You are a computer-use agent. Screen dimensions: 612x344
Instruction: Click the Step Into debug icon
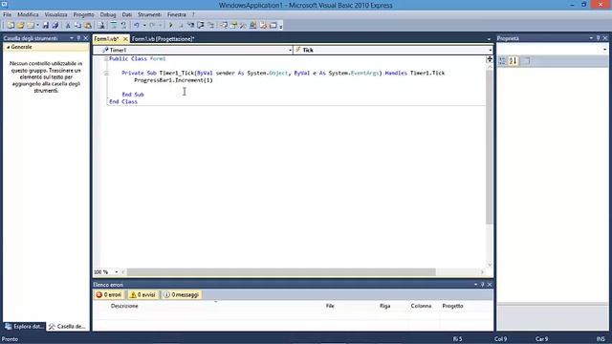190,26
